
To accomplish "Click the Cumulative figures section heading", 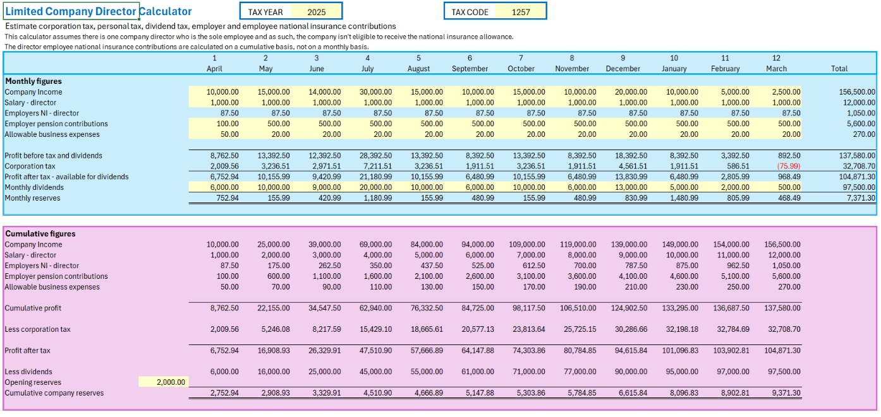I will click(40, 234).
